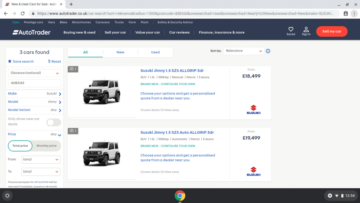Click Save search star icon

pos(10,61)
